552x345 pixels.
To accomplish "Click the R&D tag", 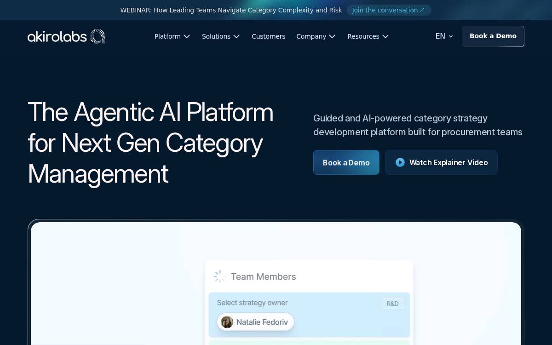I will tap(392, 304).
